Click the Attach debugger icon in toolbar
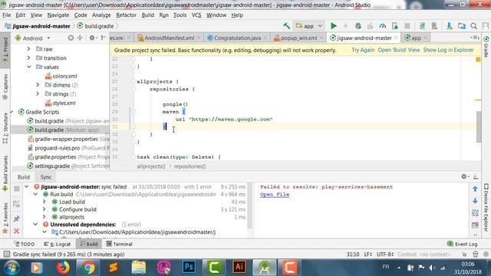The image size is (491, 276). 394,26
